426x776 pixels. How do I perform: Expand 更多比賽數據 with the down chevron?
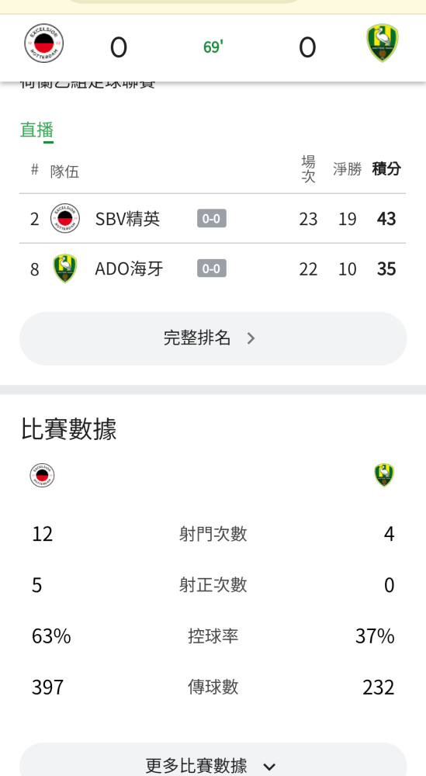point(269,767)
